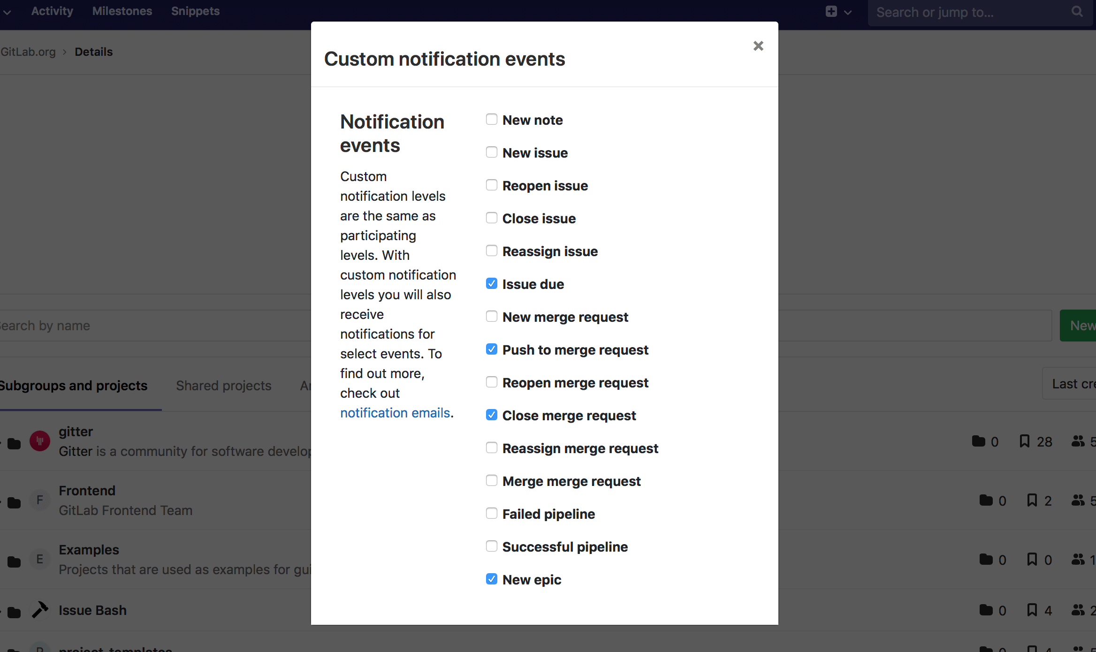1096x652 pixels.
Task: Open the notification emails link
Action: point(396,413)
